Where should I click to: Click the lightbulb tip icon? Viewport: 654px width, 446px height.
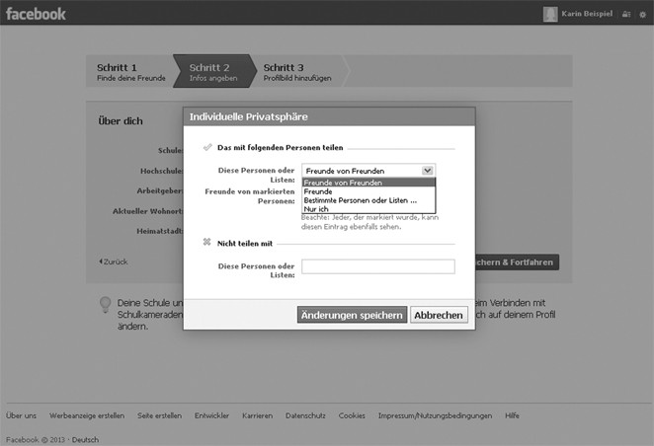105,304
